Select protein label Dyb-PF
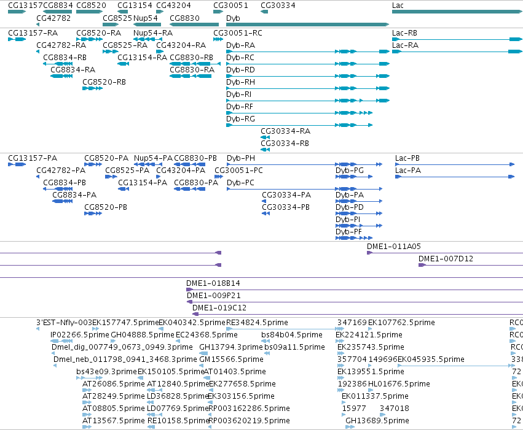The image size is (523, 430). pos(348,232)
